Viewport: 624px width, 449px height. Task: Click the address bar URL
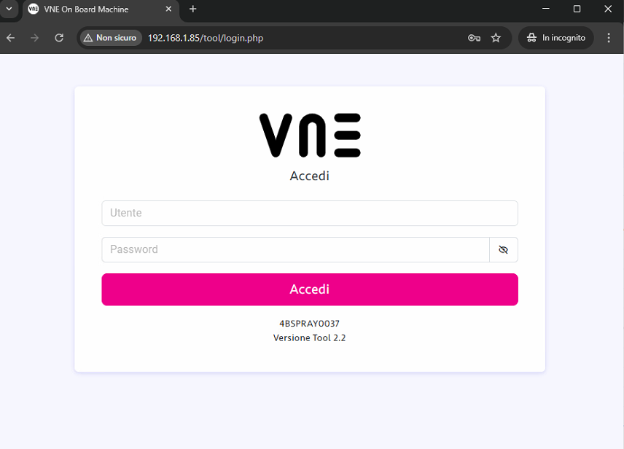(206, 38)
